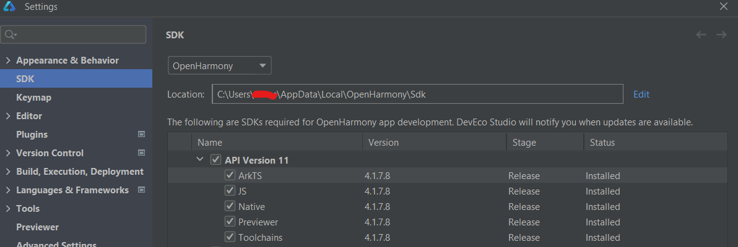Expand Appearance & Behavior settings section
Image resolution: width=738 pixels, height=247 pixels.
pos(7,61)
